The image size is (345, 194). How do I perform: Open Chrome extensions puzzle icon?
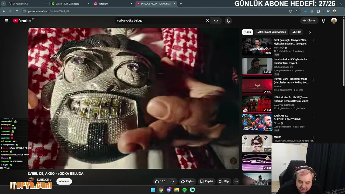point(319,11)
